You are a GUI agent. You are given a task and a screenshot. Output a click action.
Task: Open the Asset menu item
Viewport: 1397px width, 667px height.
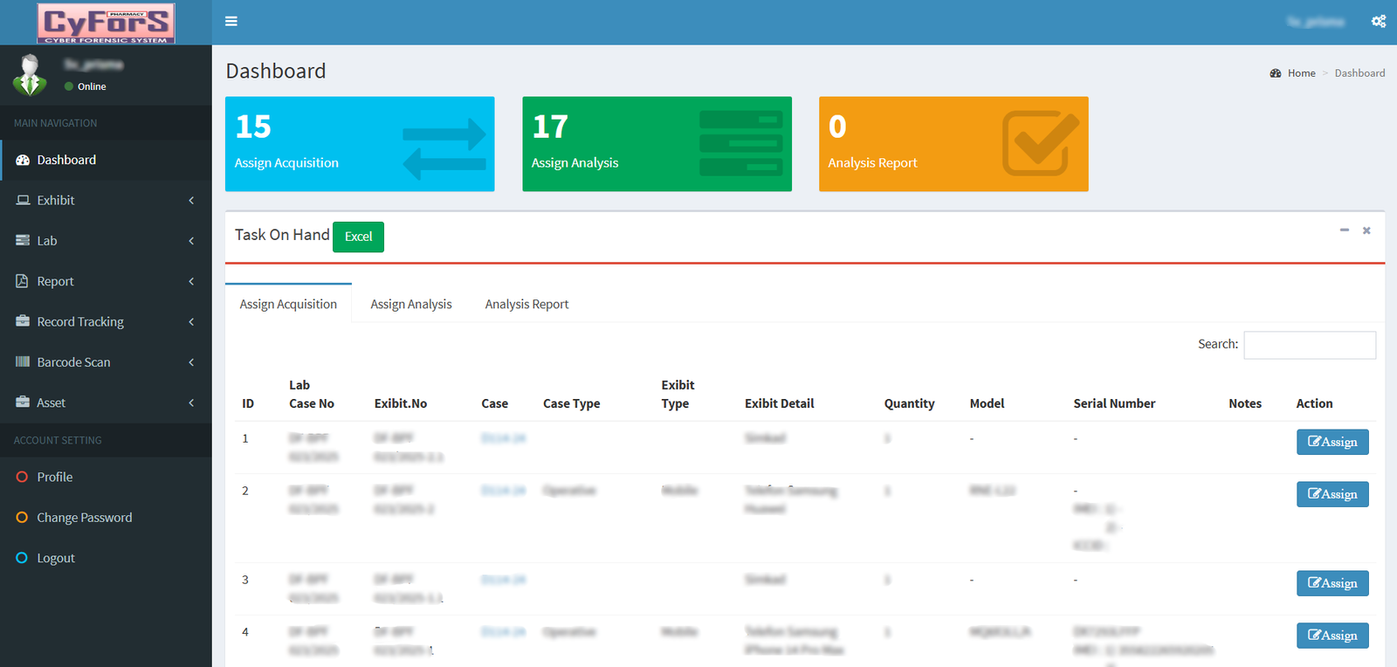[106, 402]
